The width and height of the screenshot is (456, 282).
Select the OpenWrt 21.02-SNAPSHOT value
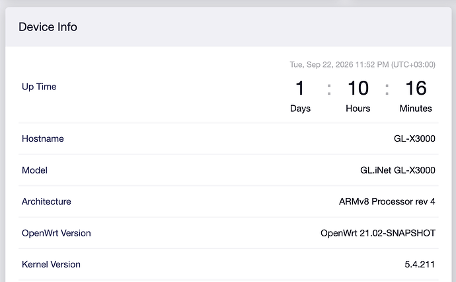pyautogui.click(x=378, y=233)
